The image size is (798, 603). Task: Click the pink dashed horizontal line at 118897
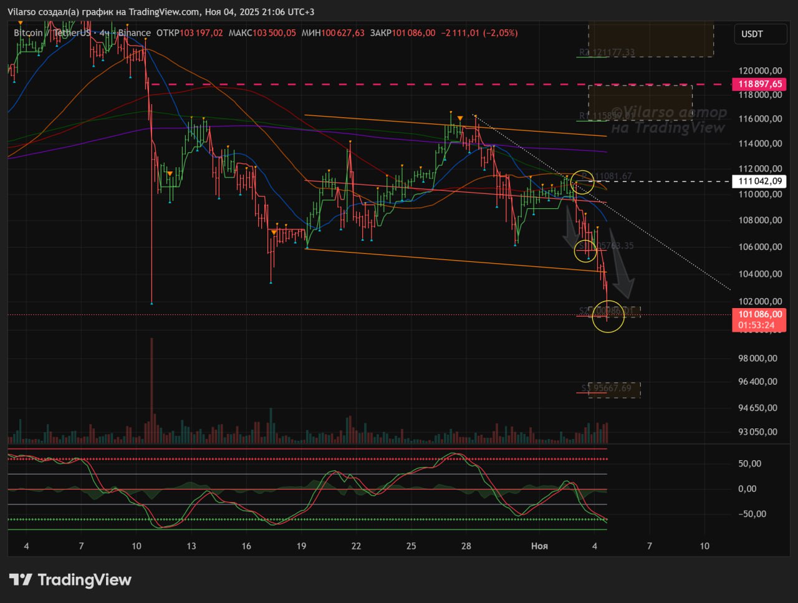[x=374, y=84]
